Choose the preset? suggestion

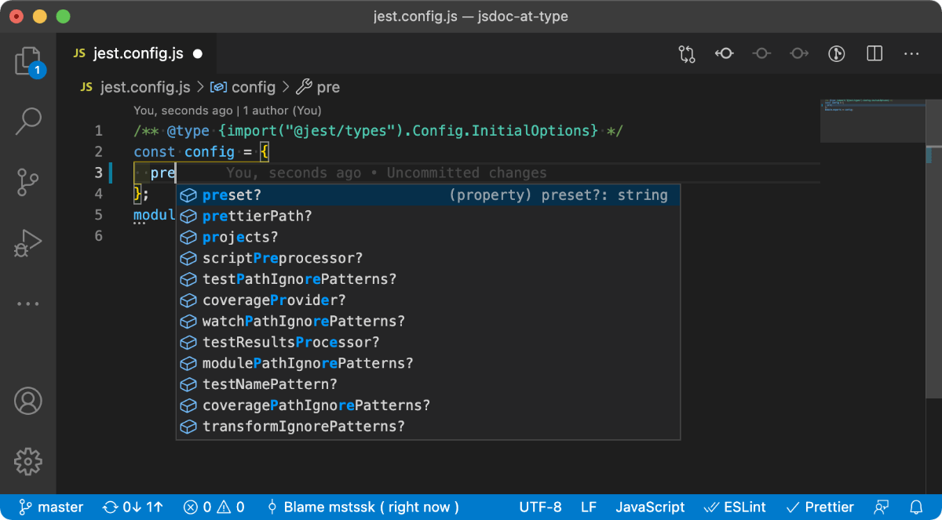(x=428, y=195)
